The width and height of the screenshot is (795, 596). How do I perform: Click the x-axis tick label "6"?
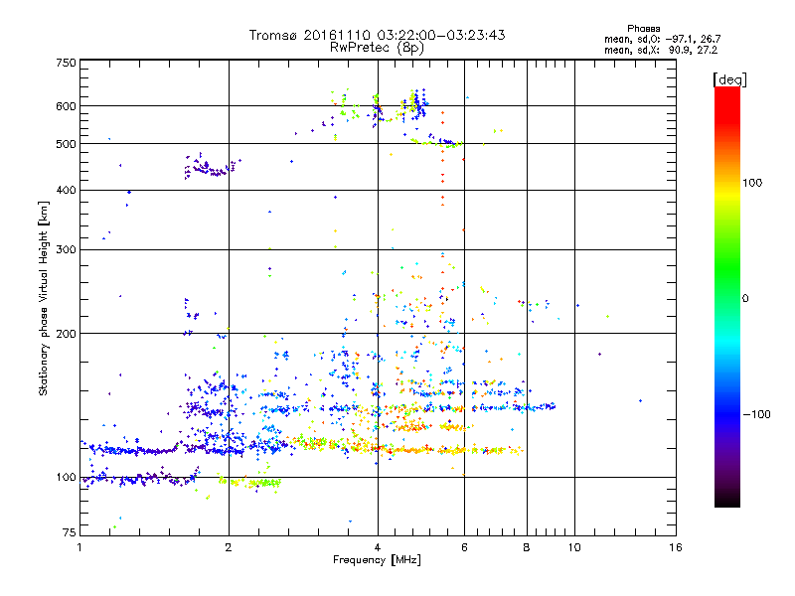coord(464,547)
